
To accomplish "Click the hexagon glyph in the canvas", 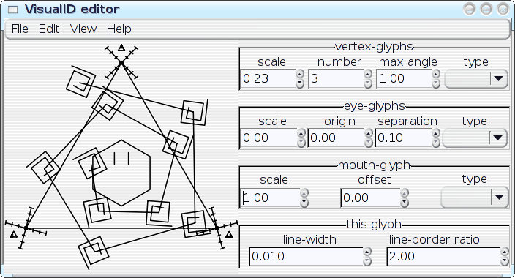I will (x=122, y=173).
